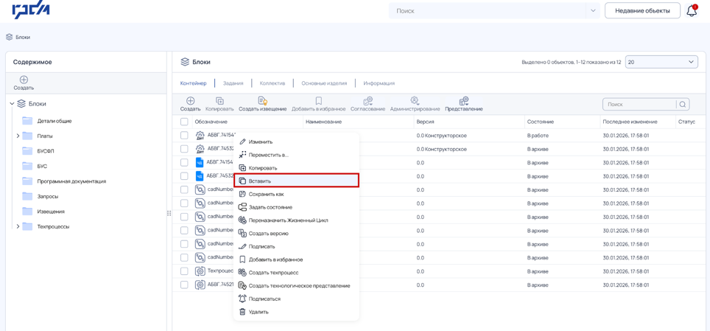Screen dimensions: 710x331
Task: Select the Программная документация folder
Action: (71, 181)
